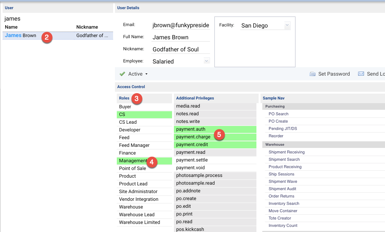Select the James Brown user row

click(x=58, y=36)
